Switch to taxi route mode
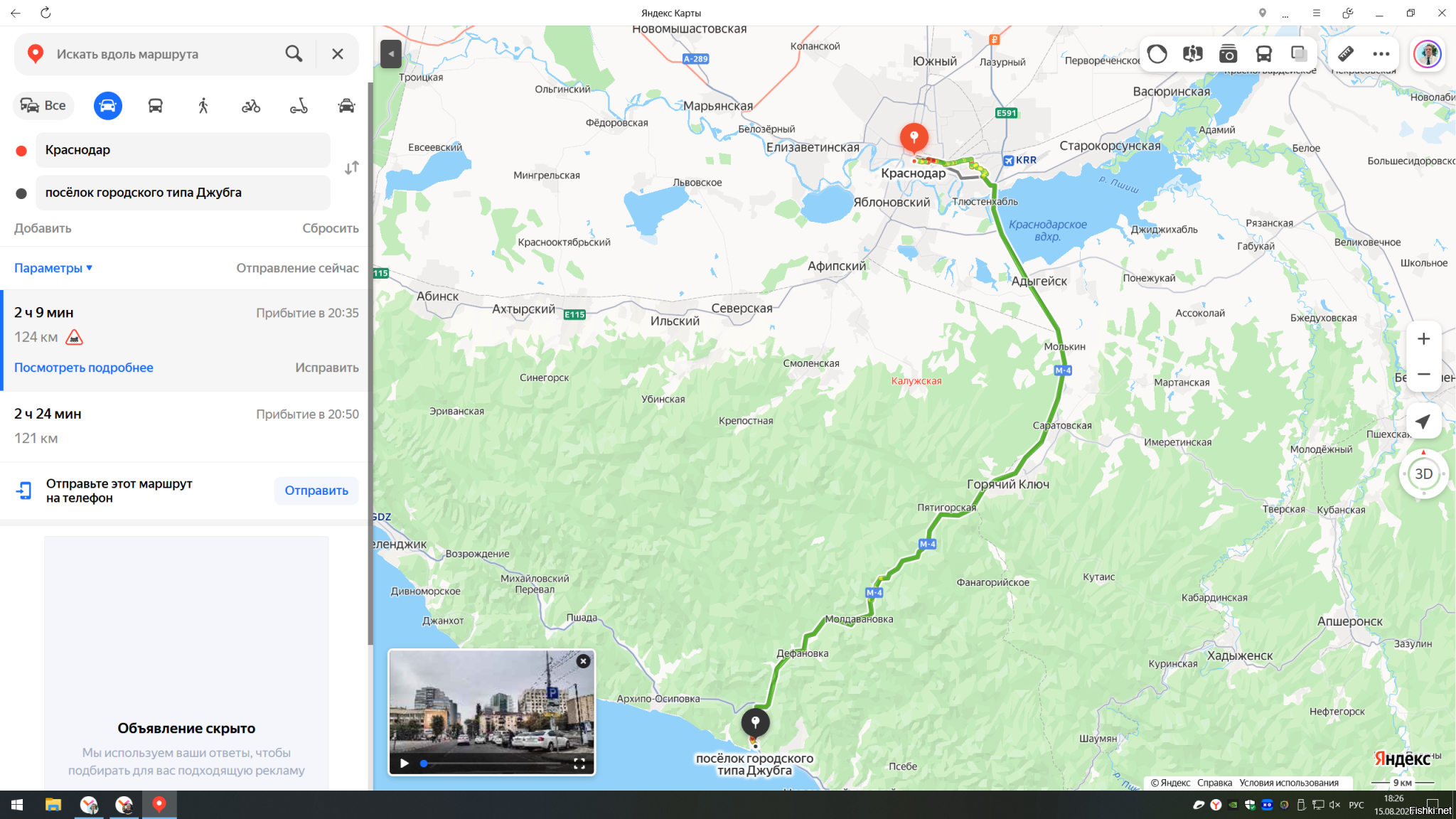Viewport: 1456px width, 819px height. (346, 106)
